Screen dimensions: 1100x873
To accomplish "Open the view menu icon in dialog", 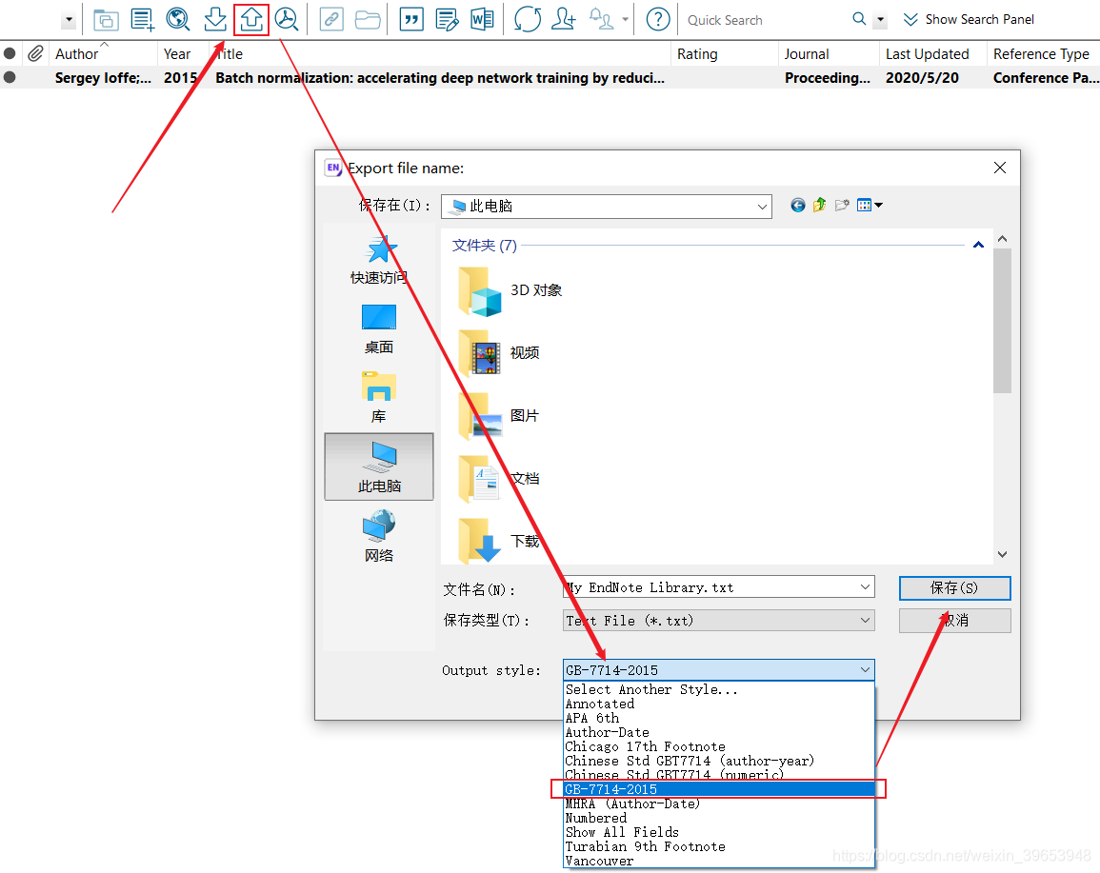I will pos(870,206).
